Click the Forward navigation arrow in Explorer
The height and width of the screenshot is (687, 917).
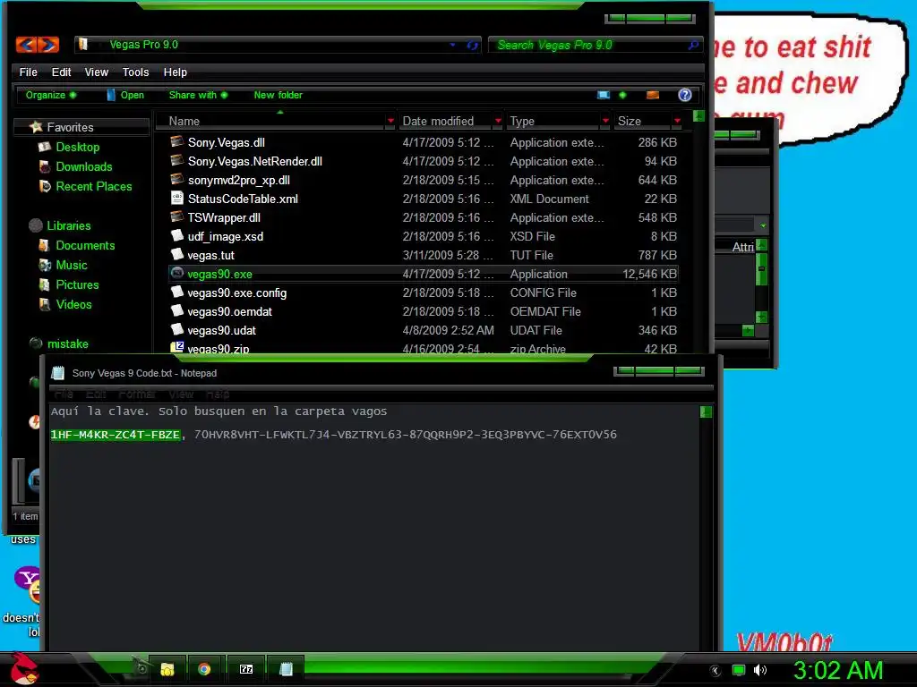pos(48,45)
